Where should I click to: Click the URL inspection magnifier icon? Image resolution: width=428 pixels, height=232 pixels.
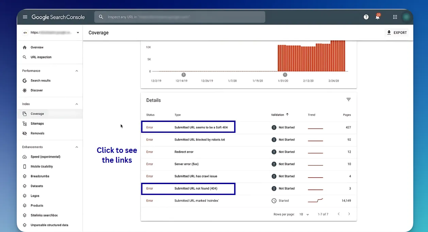coord(24,57)
